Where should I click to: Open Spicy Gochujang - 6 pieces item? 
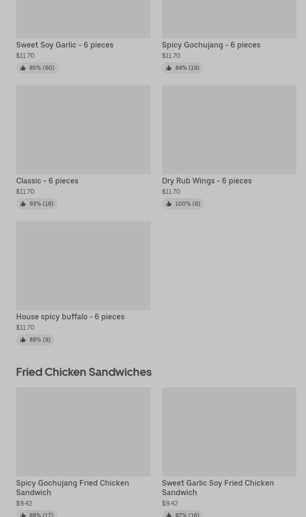point(211,45)
